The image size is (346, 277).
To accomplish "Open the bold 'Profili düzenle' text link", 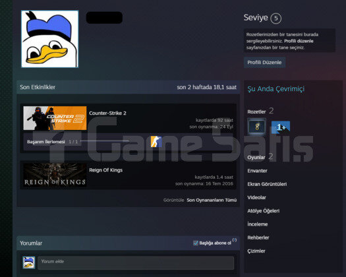I will 299,41.
